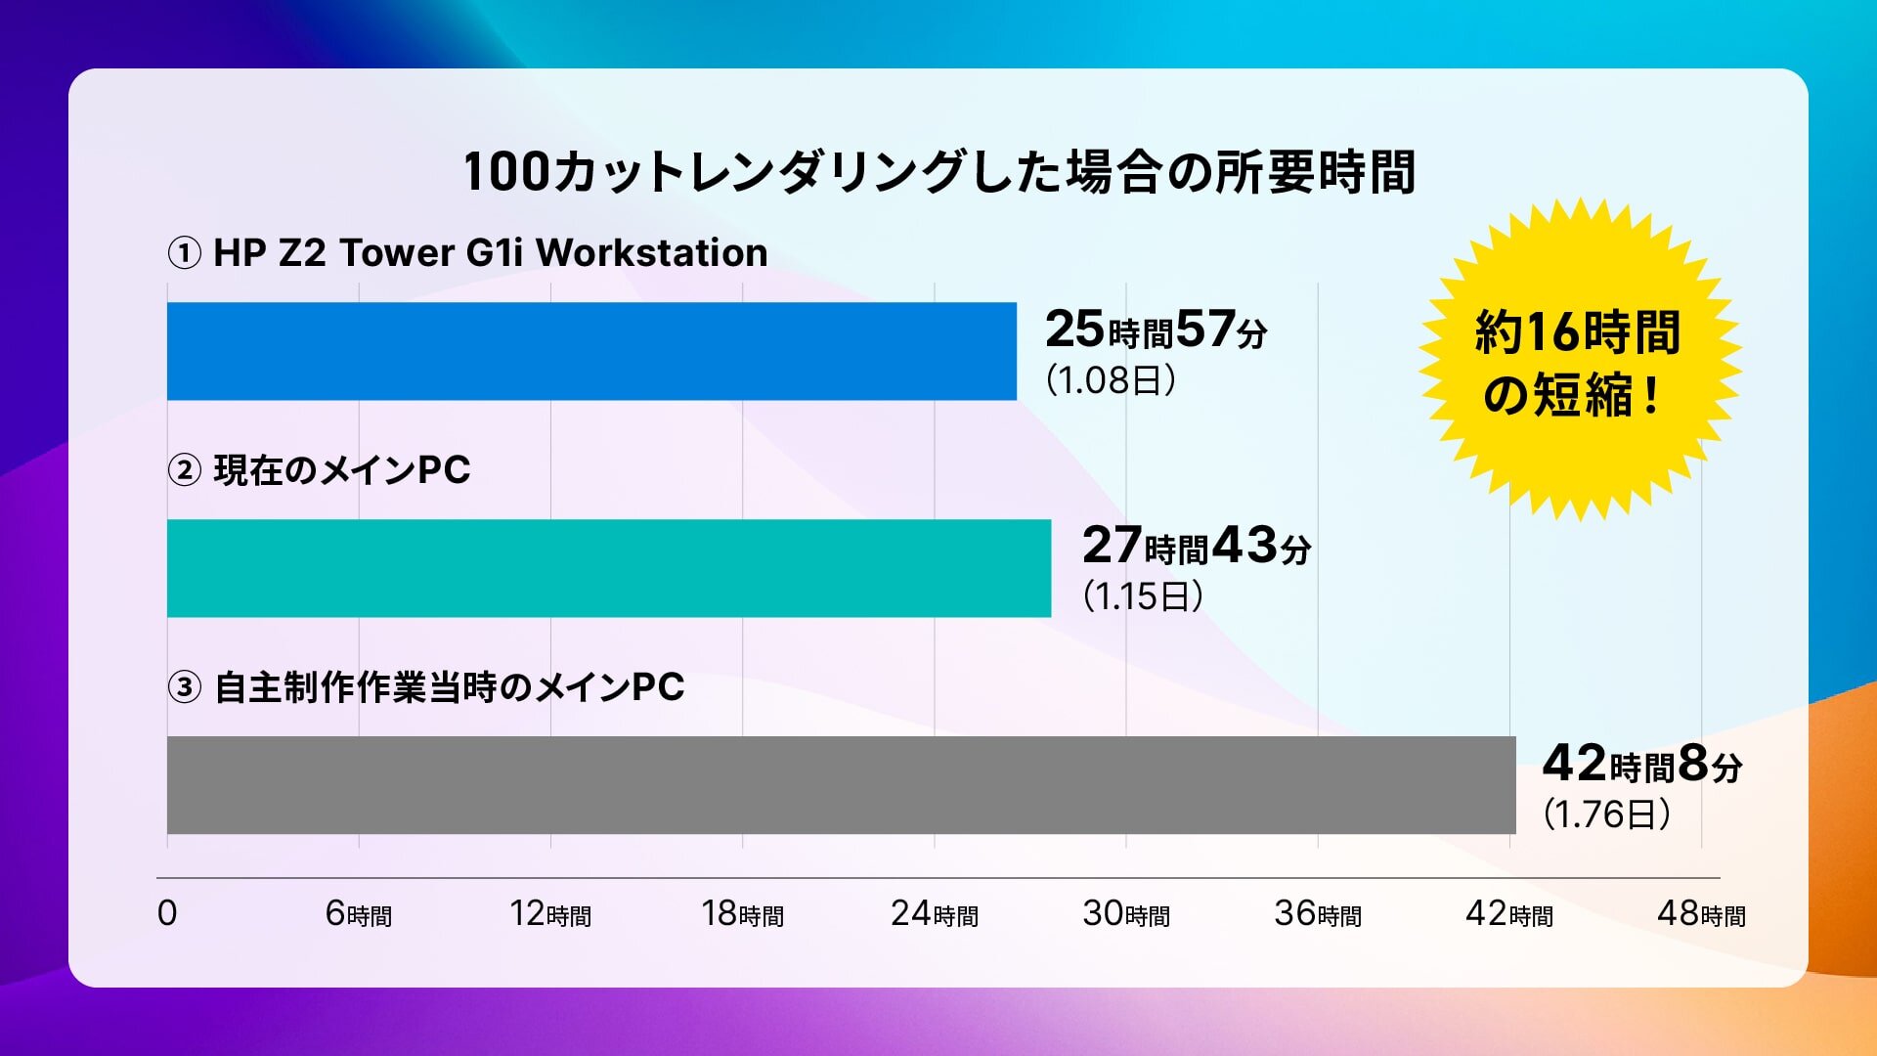Click the chart title about 100-cut rendering
Screen dimensions: 1877x1056
[938, 172]
